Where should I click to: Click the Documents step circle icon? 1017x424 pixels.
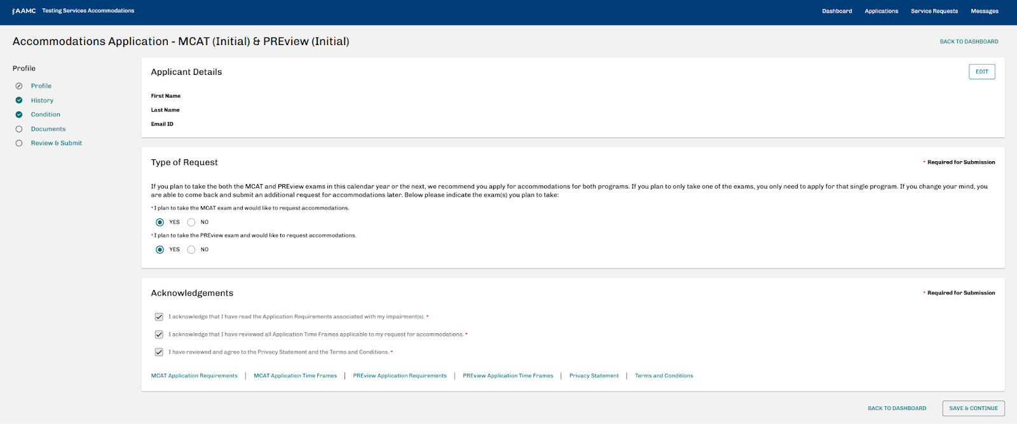coord(19,129)
